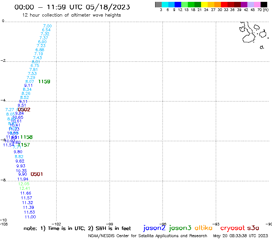Click the green 12.05 wave height value
272x239 pixels.
coord(24,184)
